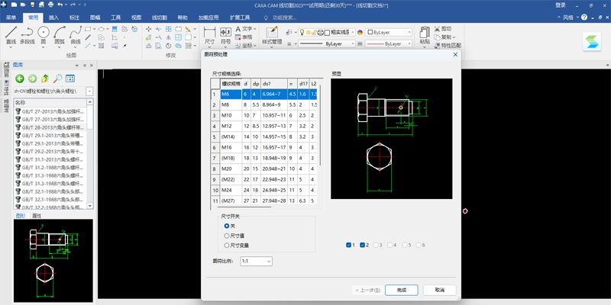
Task: Go forward in the 图库 library panel
Action: pos(32,79)
